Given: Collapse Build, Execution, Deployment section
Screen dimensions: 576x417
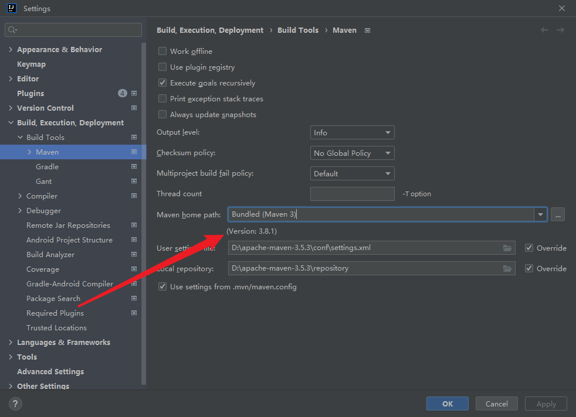Looking at the screenshot, I should click(x=11, y=122).
